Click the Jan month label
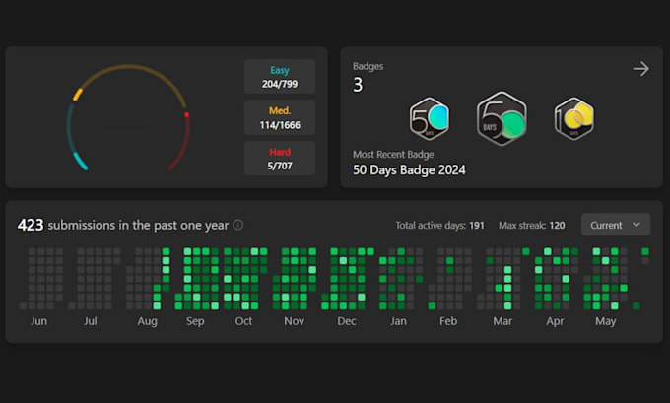Image resolution: width=670 pixels, height=403 pixels. tap(398, 321)
